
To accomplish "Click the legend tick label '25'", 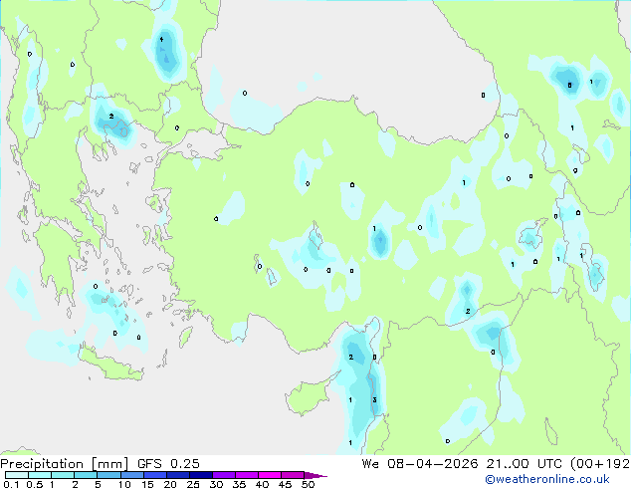I will click(193, 484).
